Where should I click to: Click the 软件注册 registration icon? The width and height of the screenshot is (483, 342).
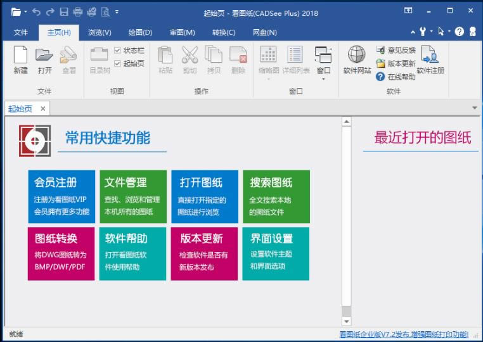coord(430,54)
